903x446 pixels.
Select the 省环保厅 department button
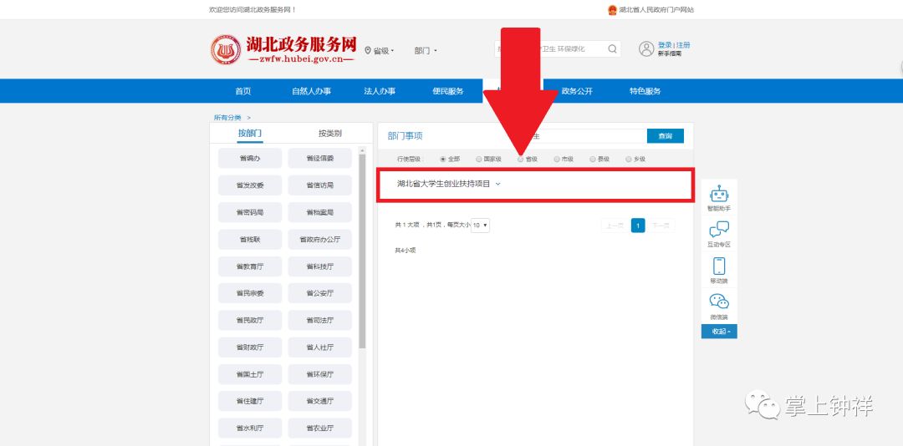point(319,374)
